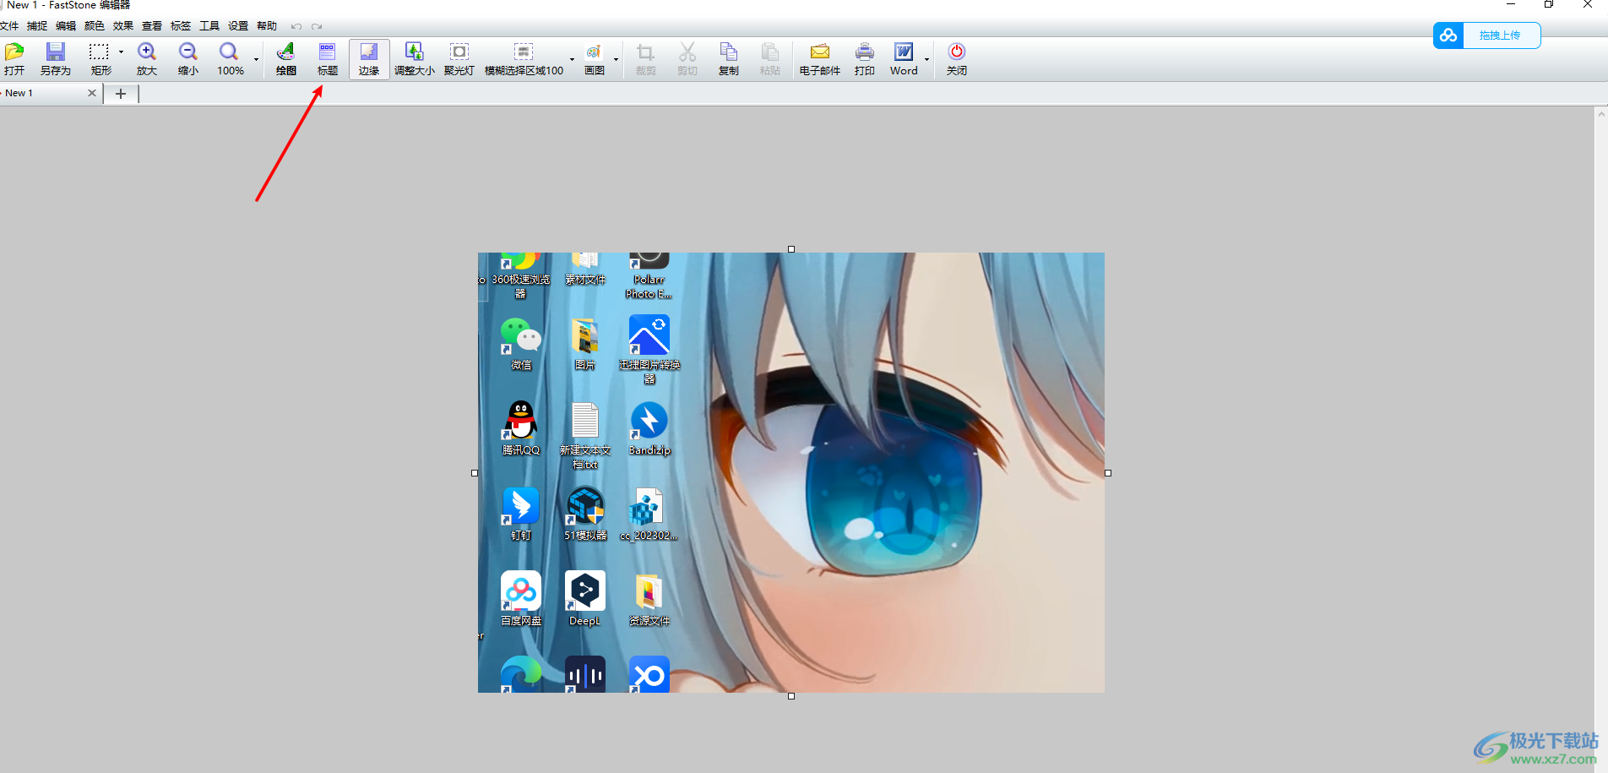Click the right-middle selection handle of the image
Screen dimensions: 1608x773
1108,473
